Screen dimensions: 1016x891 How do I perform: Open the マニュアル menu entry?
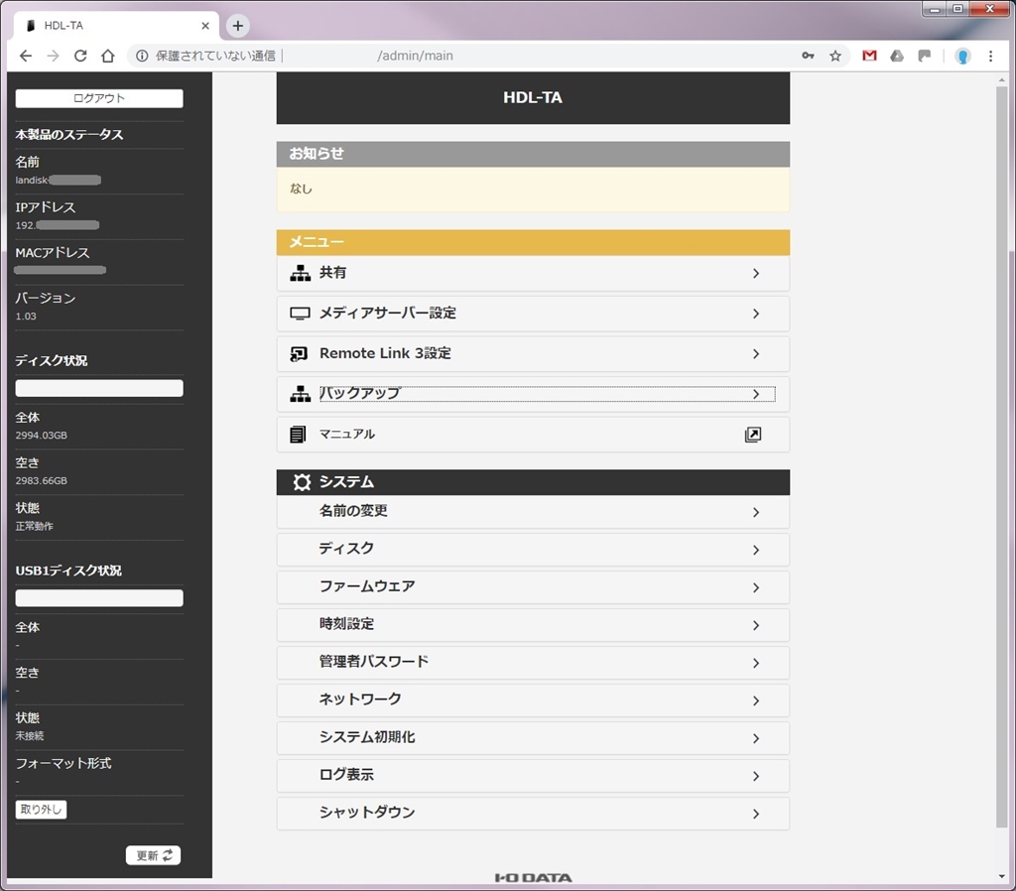pos(533,435)
